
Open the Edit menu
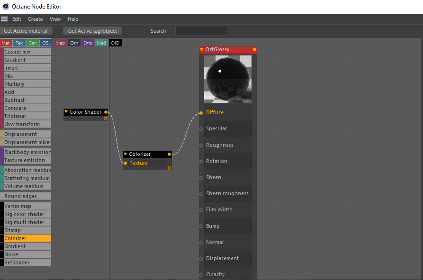pyautogui.click(x=17, y=19)
